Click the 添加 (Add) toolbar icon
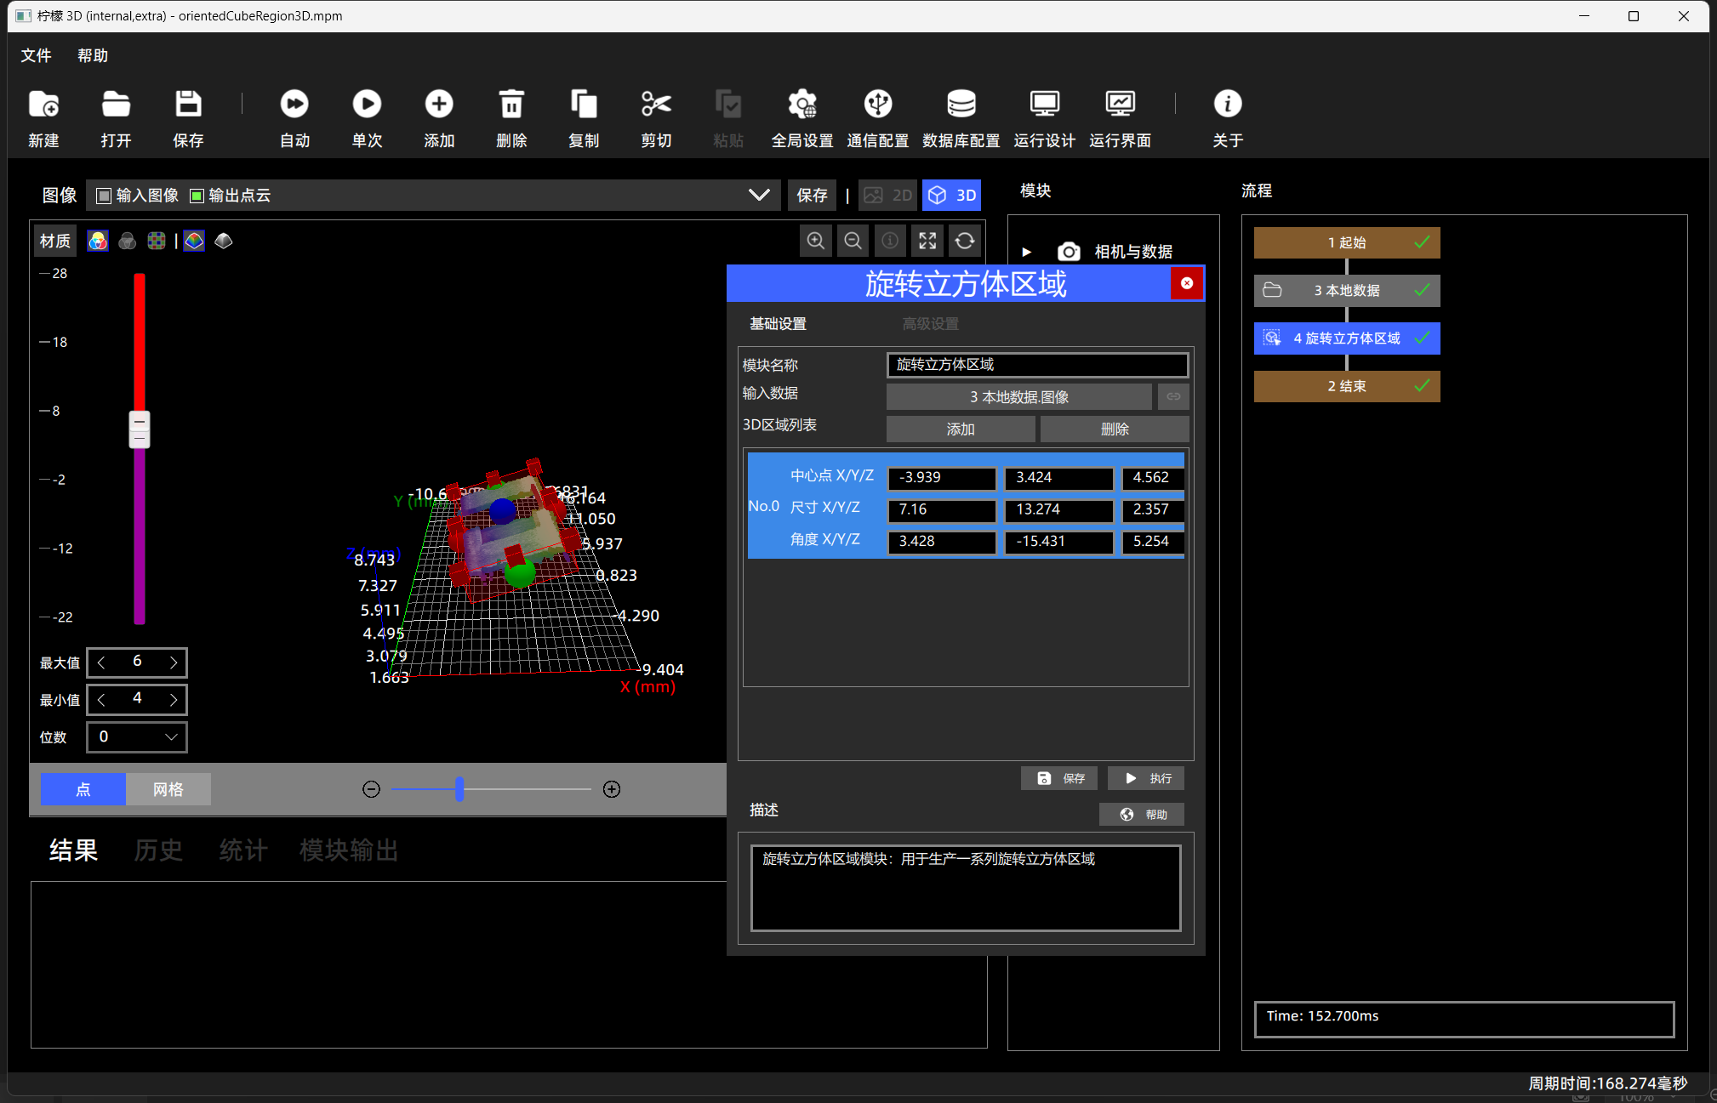The height and width of the screenshot is (1103, 1717). [x=439, y=104]
